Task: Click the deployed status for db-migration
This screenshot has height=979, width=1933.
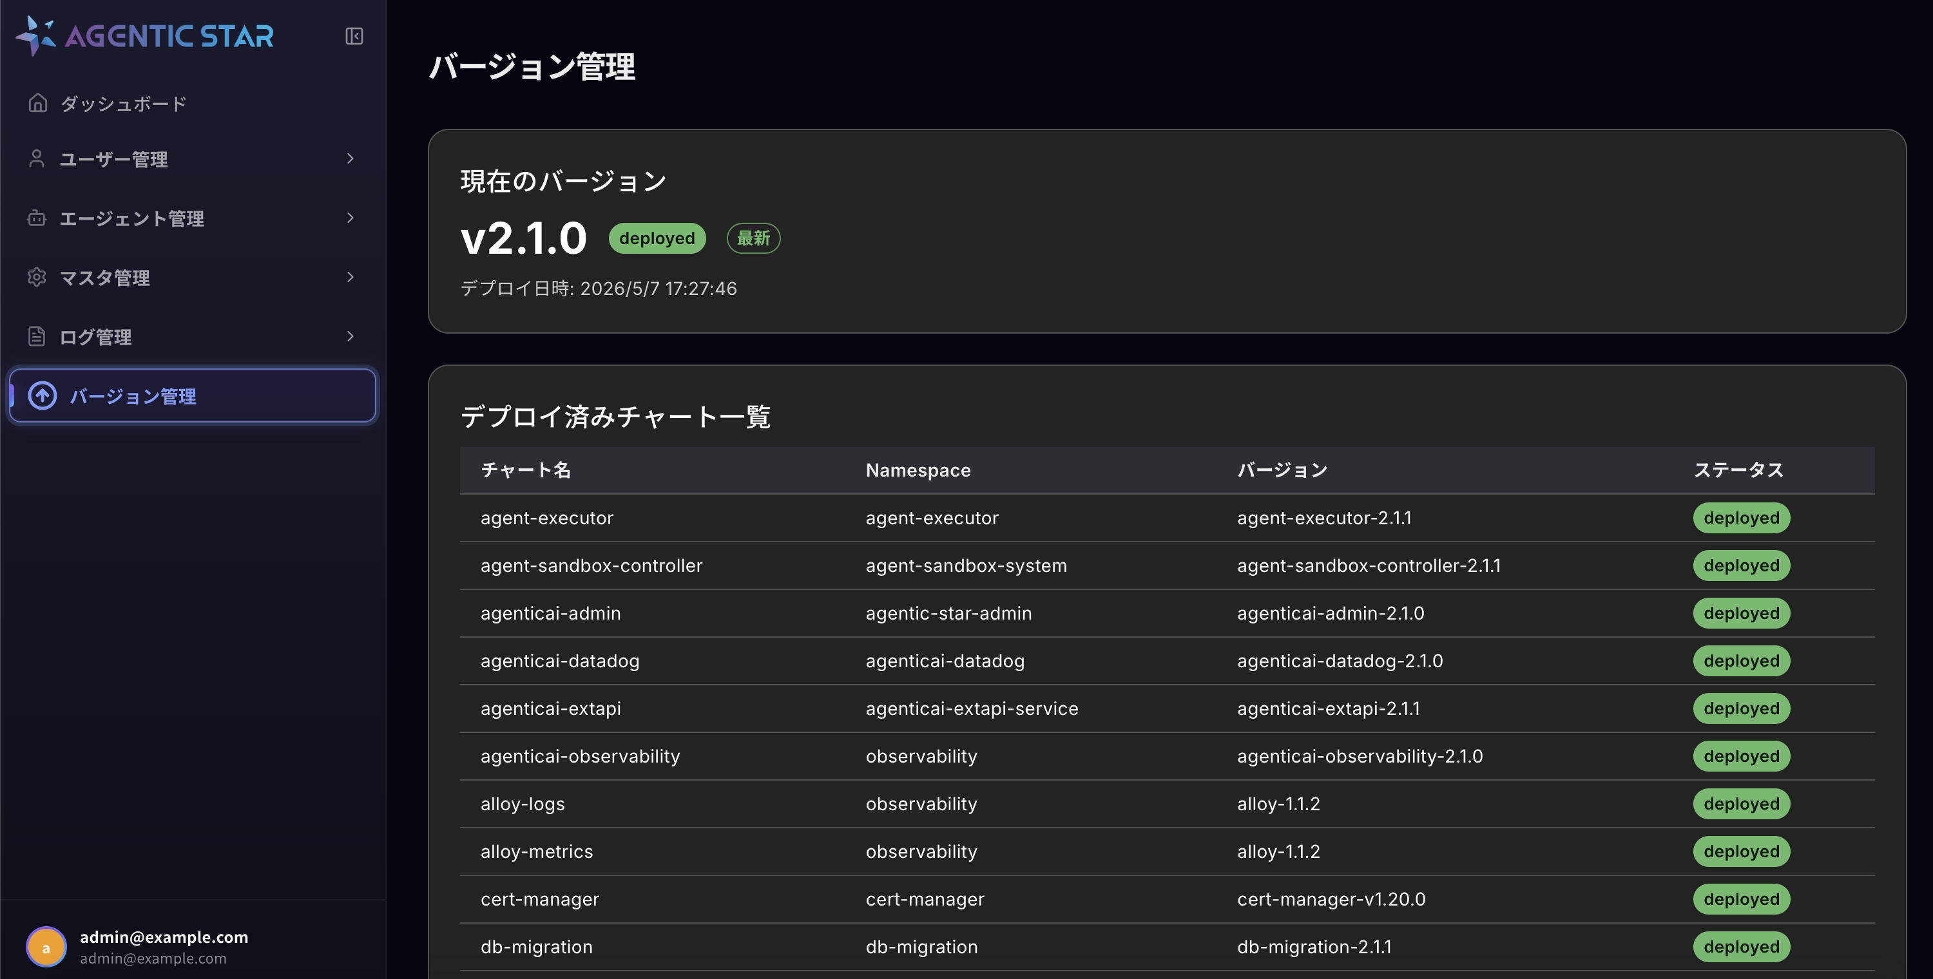Action: pos(1741,947)
